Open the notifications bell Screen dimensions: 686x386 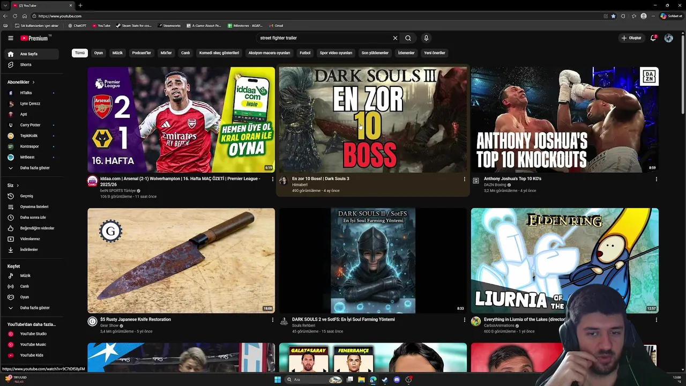(x=653, y=38)
